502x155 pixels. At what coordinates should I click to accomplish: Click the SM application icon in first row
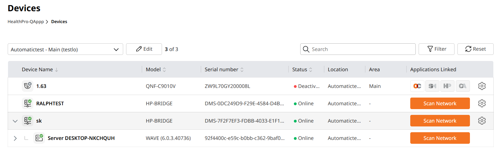coord(432,86)
